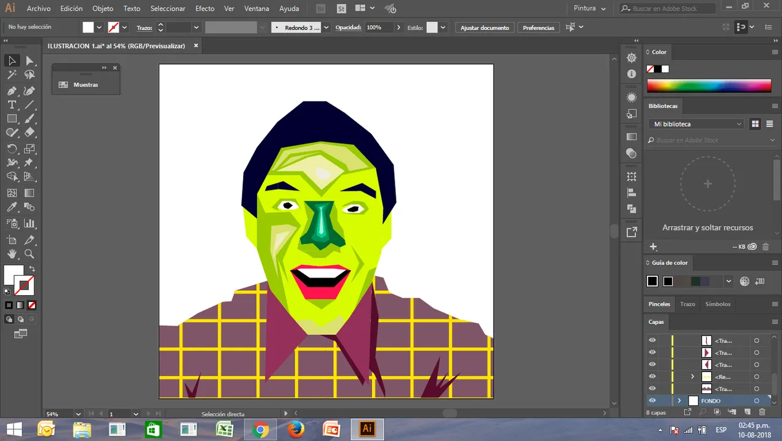The width and height of the screenshot is (782, 441).
Task: Click the Ajustar documento button
Action: [x=484, y=27]
